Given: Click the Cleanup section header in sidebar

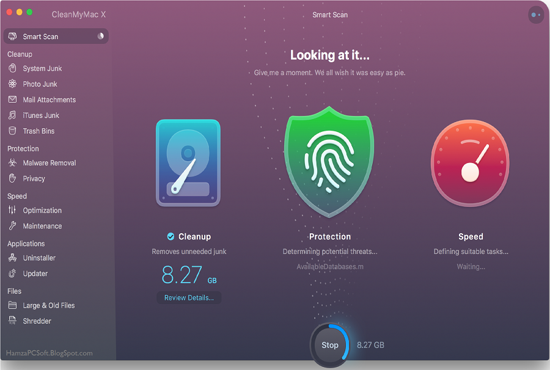Looking at the screenshot, I should pos(20,54).
